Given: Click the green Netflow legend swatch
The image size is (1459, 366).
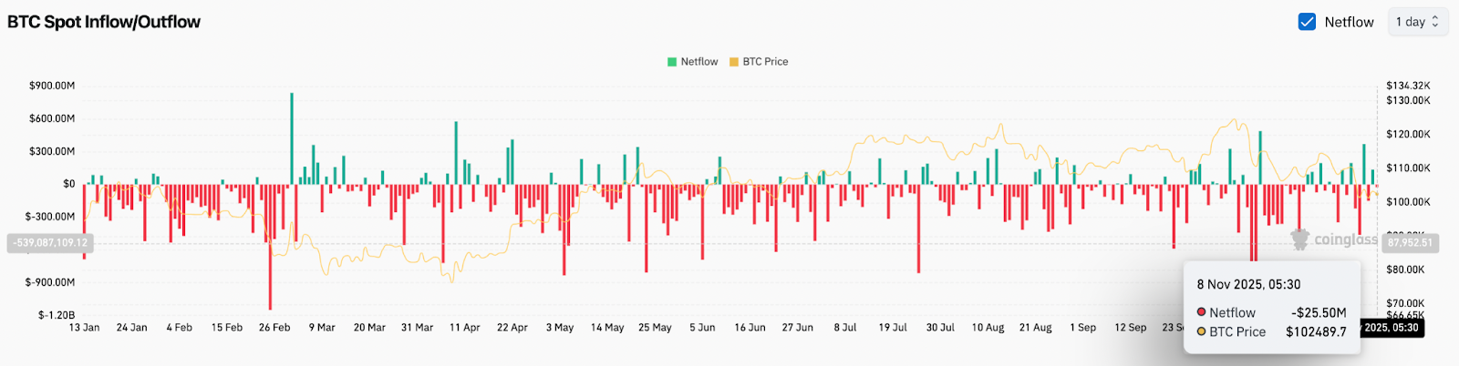Looking at the screenshot, I should (672, 62).
